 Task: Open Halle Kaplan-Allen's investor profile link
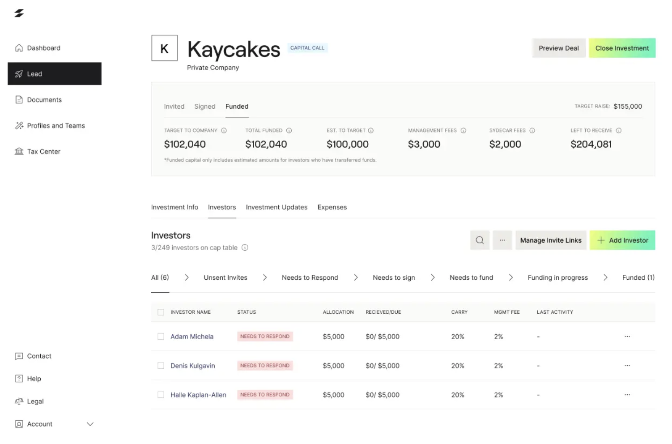tap(198, 395)
